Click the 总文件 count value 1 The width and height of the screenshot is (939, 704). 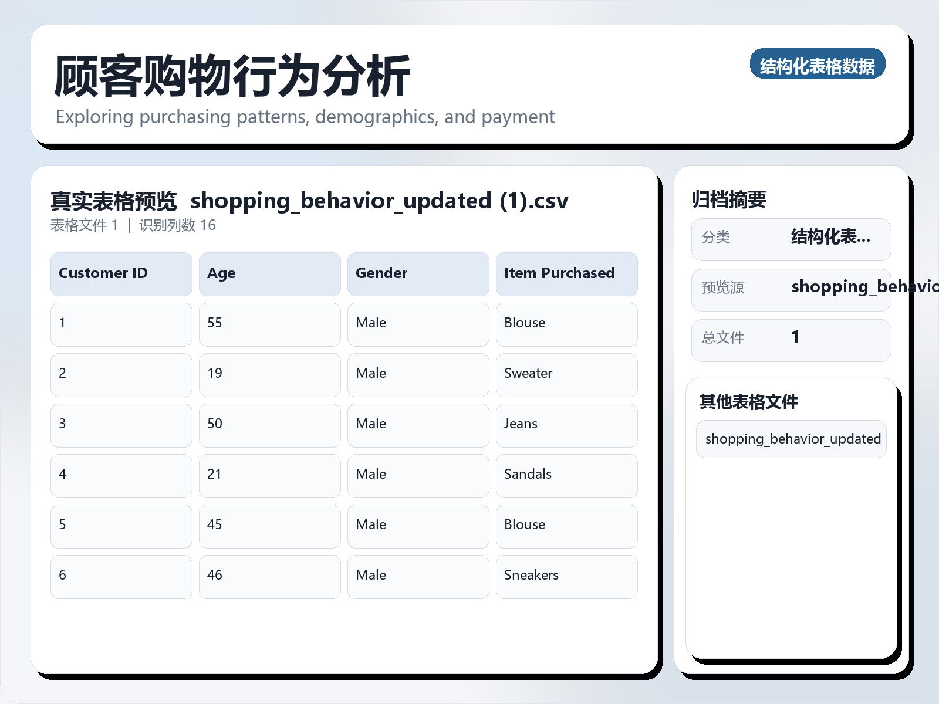coord(795,337)
